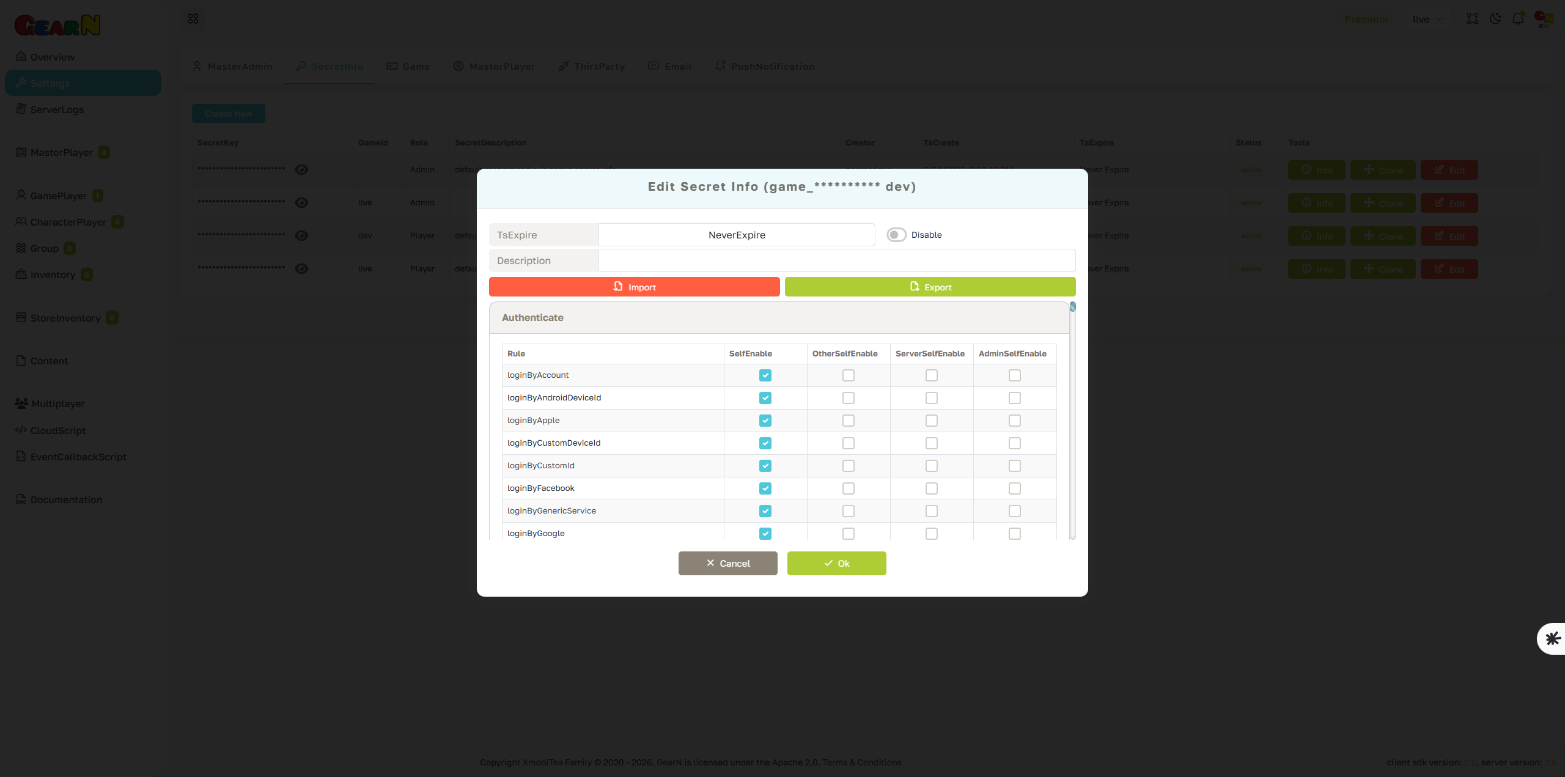
Task: Reveal the first SecretKey with the eye icon
Action: [x=301, y=169]
